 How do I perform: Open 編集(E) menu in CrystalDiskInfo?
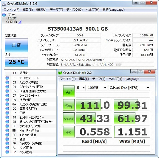tap(28, 10)
